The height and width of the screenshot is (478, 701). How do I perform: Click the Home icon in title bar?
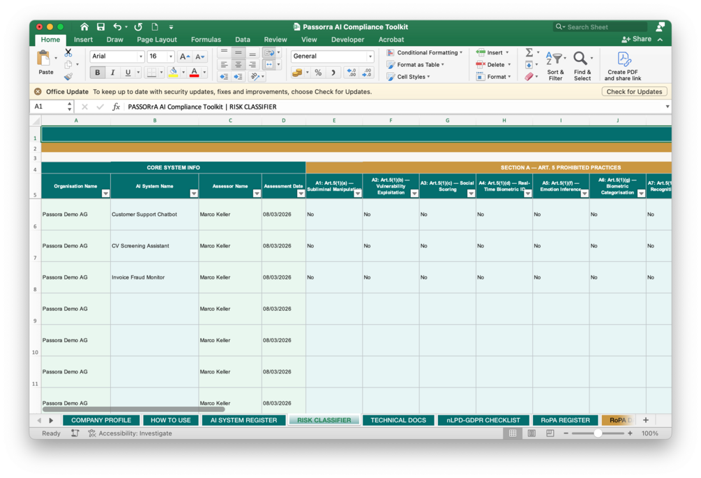click(x=84, y=26)
